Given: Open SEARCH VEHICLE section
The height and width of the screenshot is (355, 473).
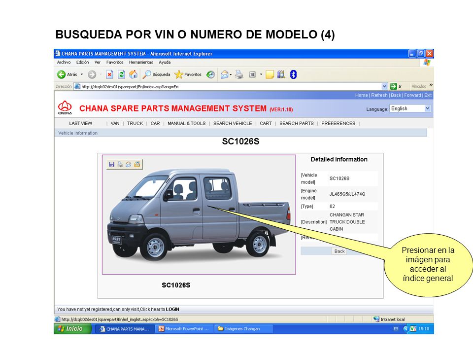Looking at the screenshot, I should pyautogui.click(x=233, y=123).
